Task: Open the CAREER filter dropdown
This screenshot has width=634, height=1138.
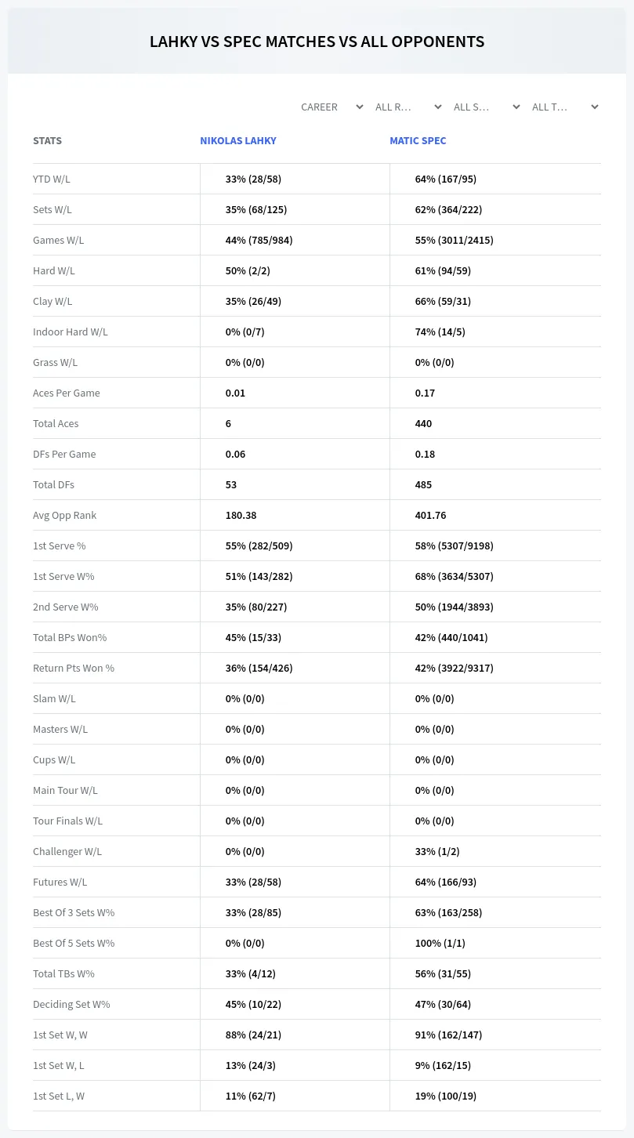Action: click(331, 107)
